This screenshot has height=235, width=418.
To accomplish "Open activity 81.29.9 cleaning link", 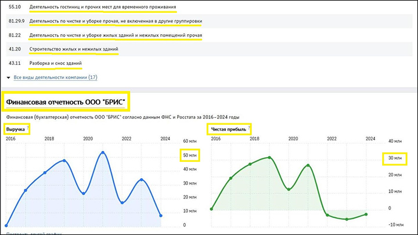I will (x=116, y=21).
